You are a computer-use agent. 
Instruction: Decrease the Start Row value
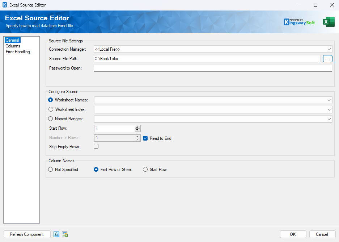137,130
